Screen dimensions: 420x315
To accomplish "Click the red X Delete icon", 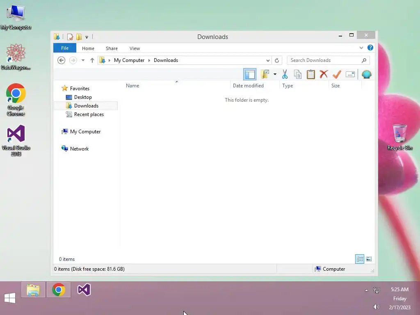I will 324,74.
